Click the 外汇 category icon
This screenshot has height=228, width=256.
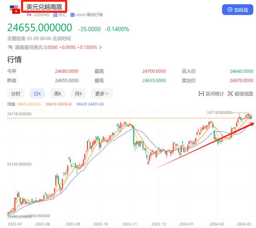pyautogui.click(x=55, y=15)
